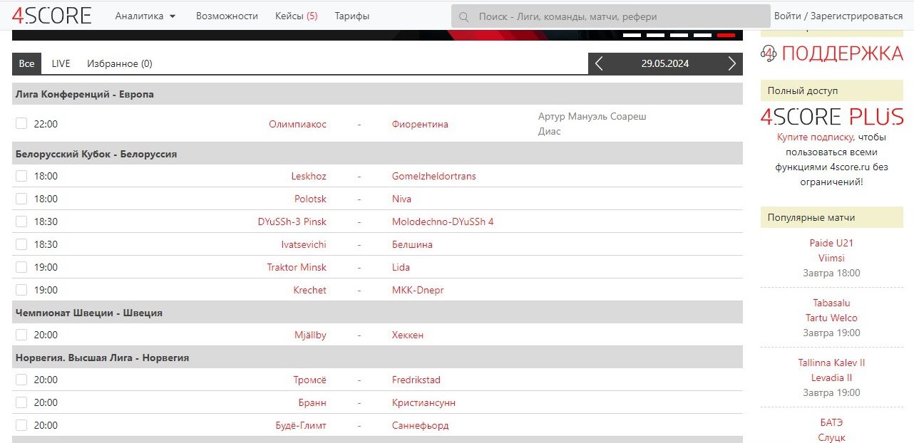
Task: Go to previous date with left arrow
Action: (x=599, y=64)
